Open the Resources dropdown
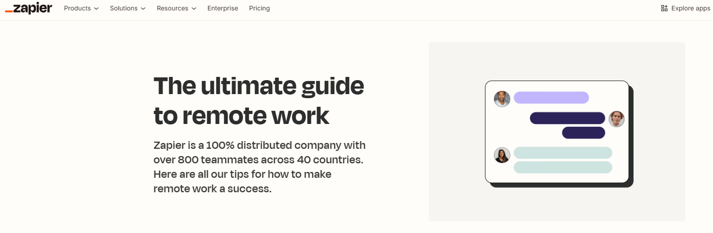This screenshot has height=233, width=713. pyautogui.click(x=176, y=8)
